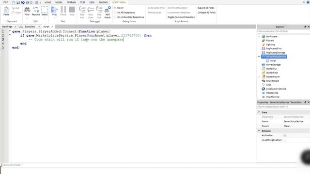Select StarterPack in Explorer
This screenshot has height=174, width=310.
click(272, 73)
